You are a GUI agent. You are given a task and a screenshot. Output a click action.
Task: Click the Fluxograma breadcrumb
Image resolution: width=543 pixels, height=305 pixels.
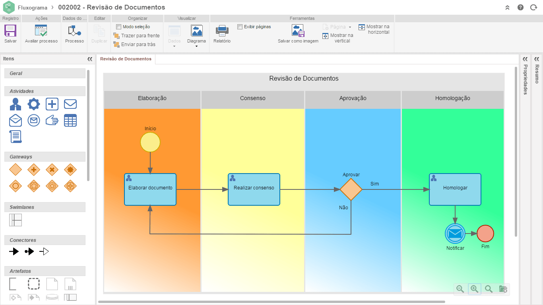coord(33,8)
